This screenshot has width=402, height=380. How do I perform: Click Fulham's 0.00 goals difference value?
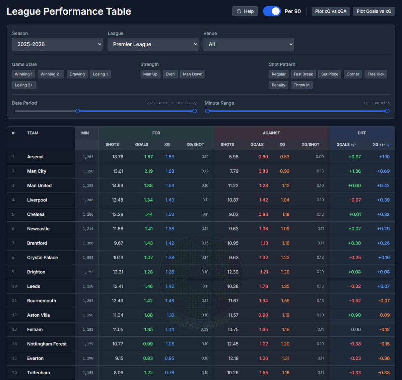(x=356, y=330)
